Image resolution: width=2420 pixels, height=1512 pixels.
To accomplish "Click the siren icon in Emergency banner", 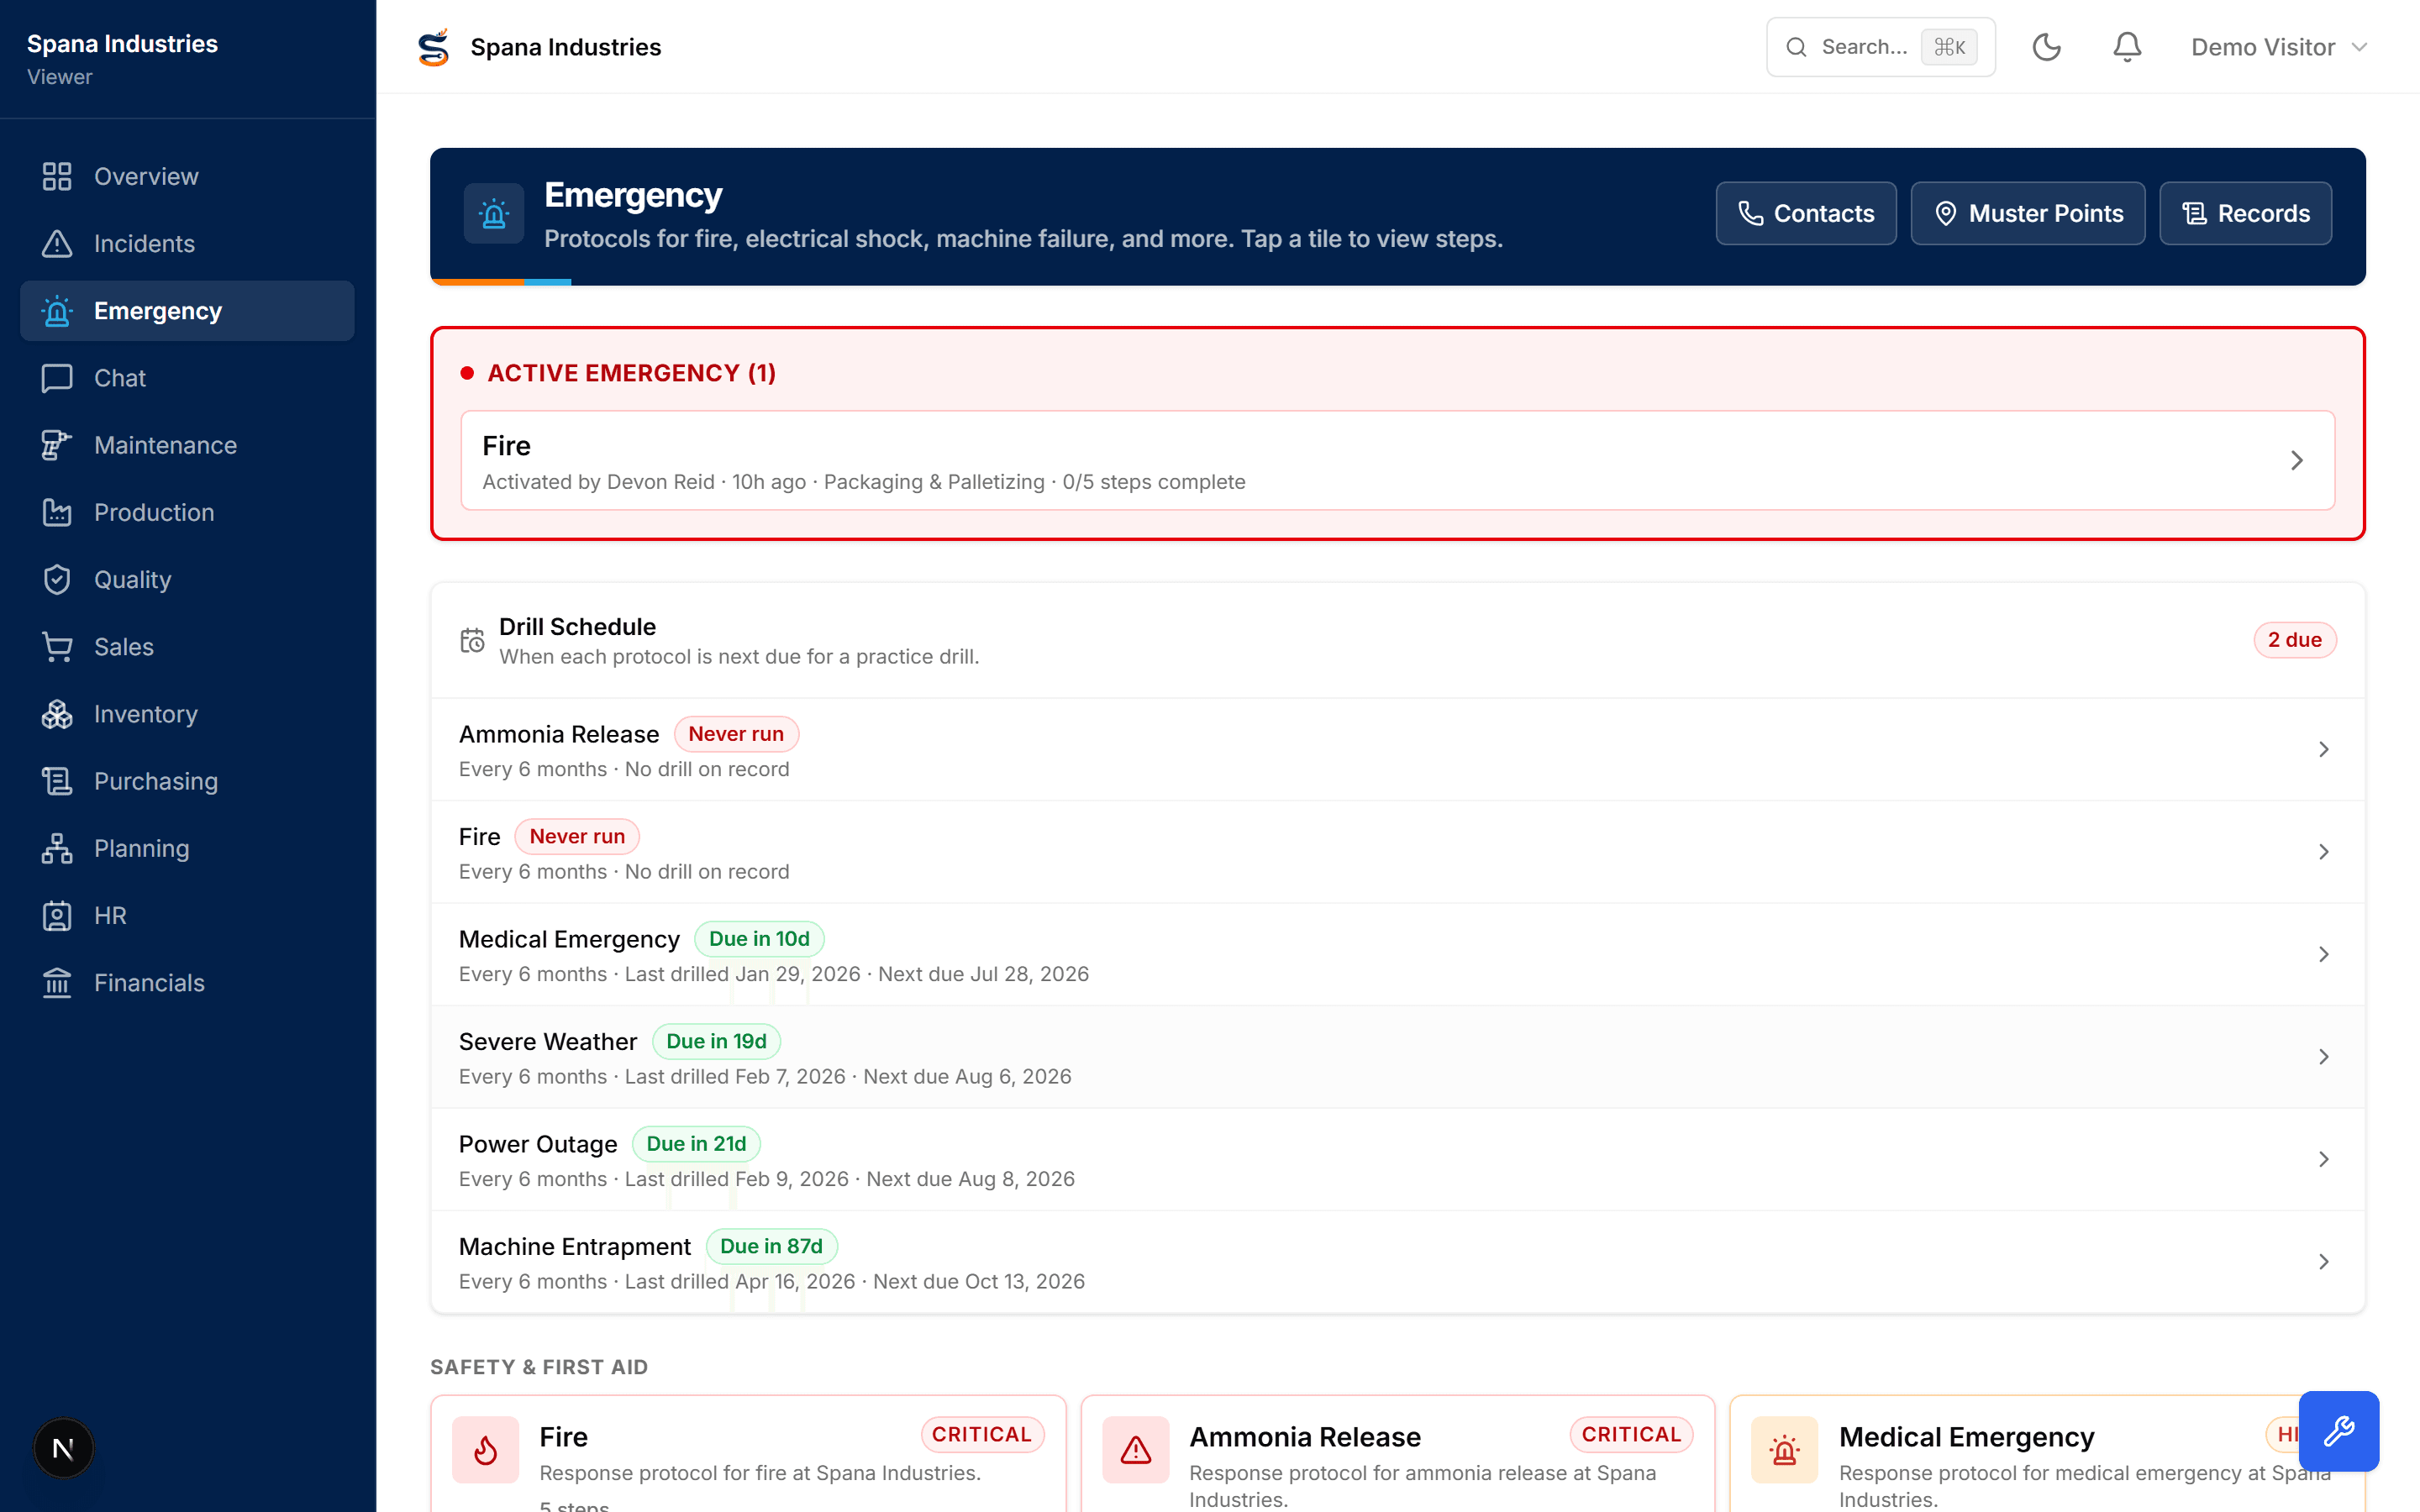I will tap(494, 213).
